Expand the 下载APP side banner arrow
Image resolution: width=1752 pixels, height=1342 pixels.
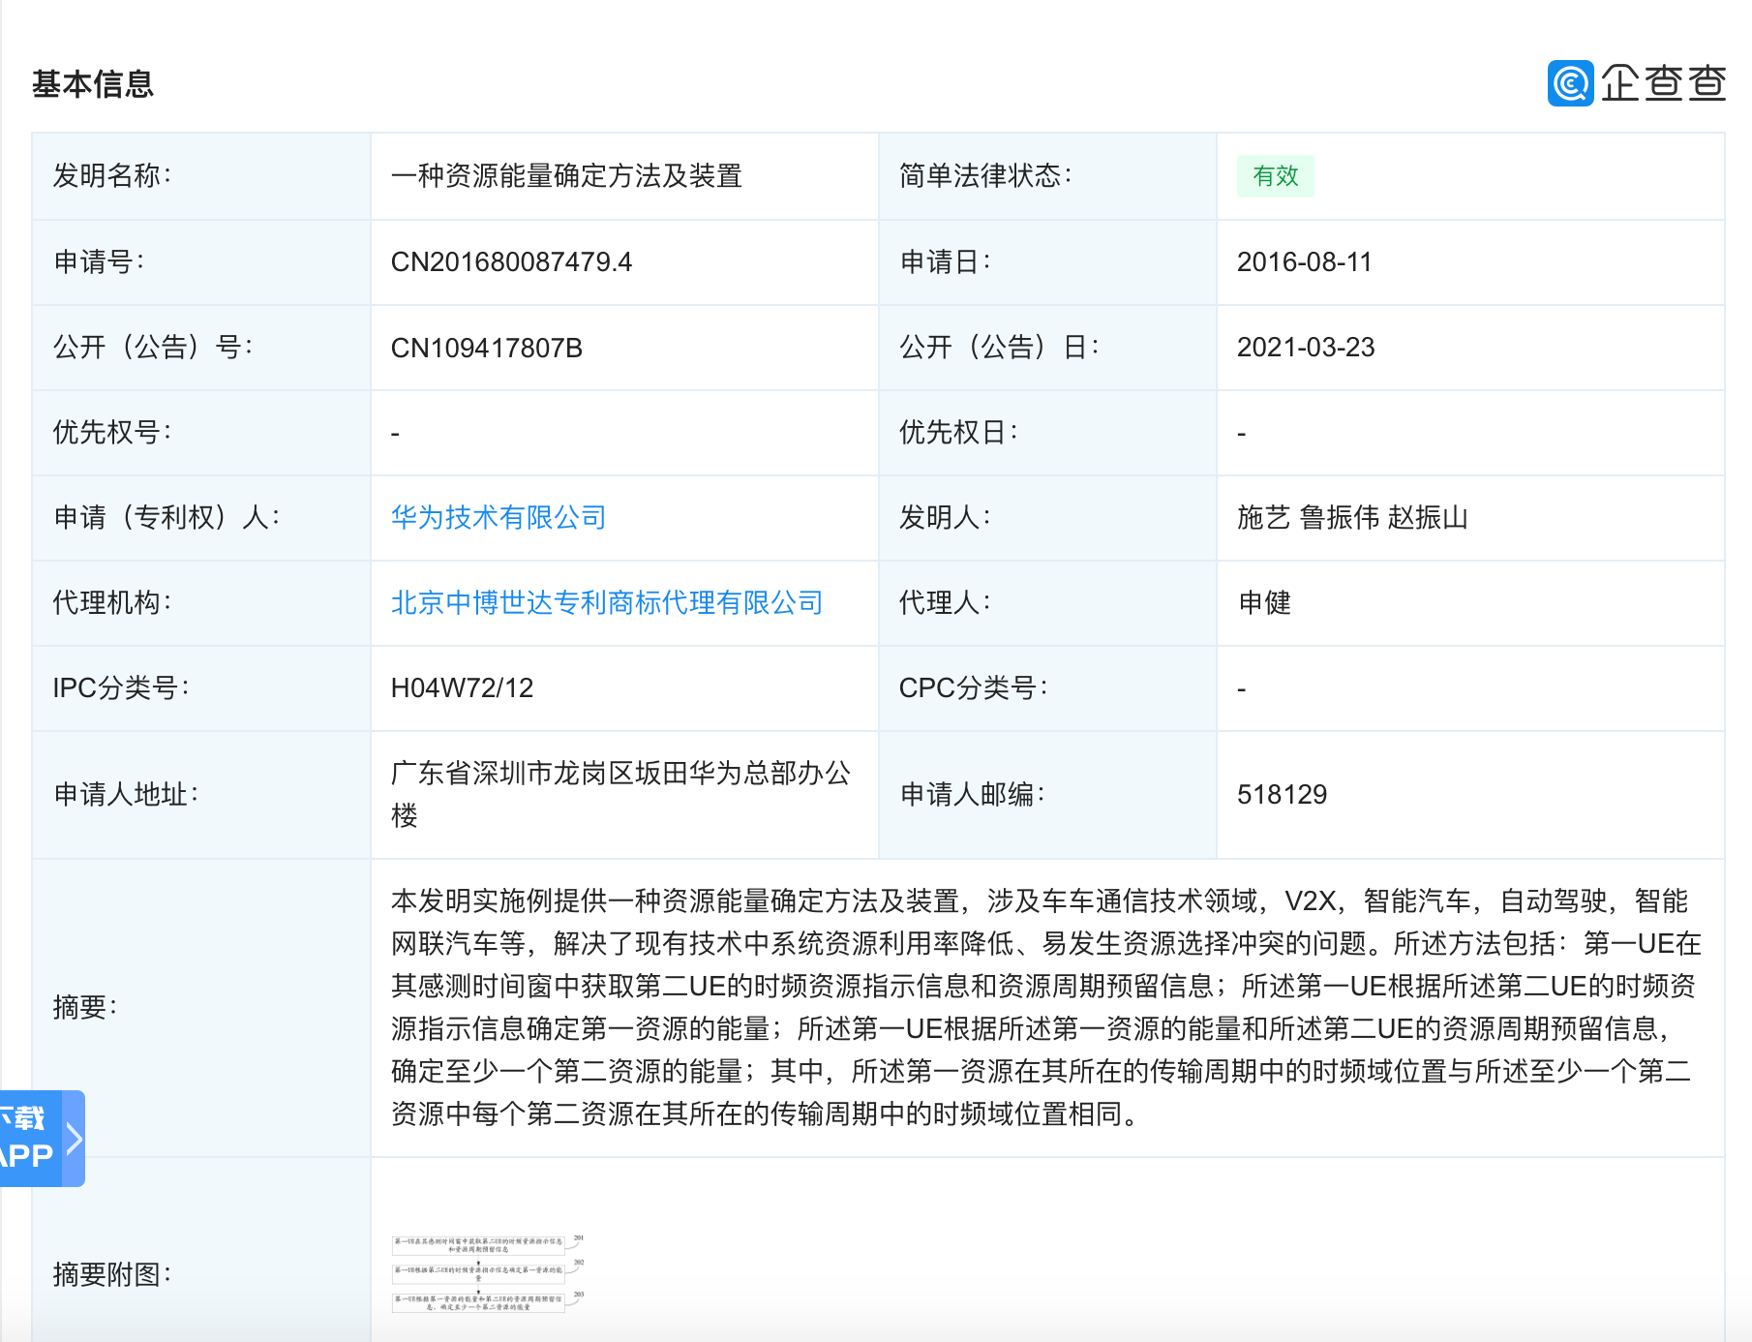coord(74,1138)
